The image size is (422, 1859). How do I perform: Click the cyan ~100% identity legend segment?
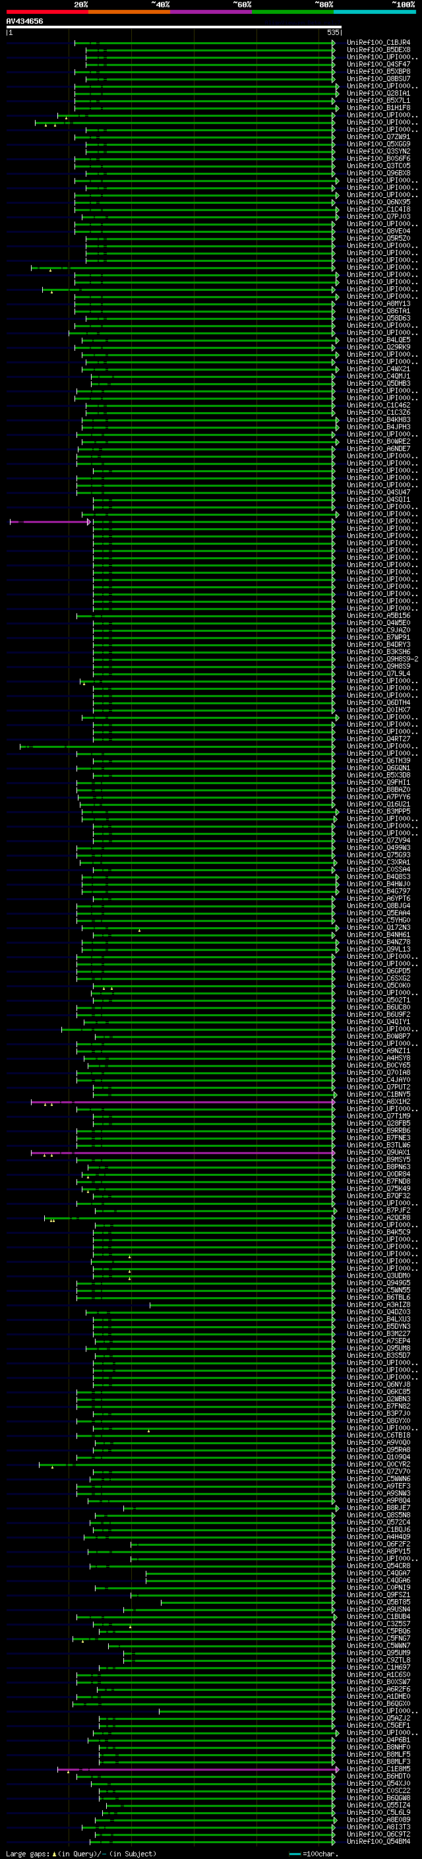tap(375, 12)
